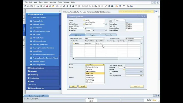Image resolution: width=183 pixels, height=103 pixels.
Task: Click the search magnifier button in cockpit
Action: click(156, 11)
